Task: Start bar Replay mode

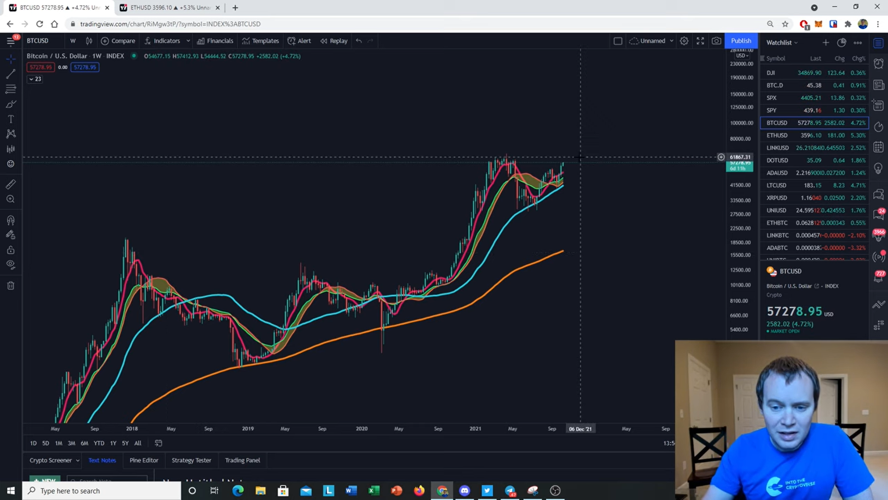Action: (x=334, y=41)
